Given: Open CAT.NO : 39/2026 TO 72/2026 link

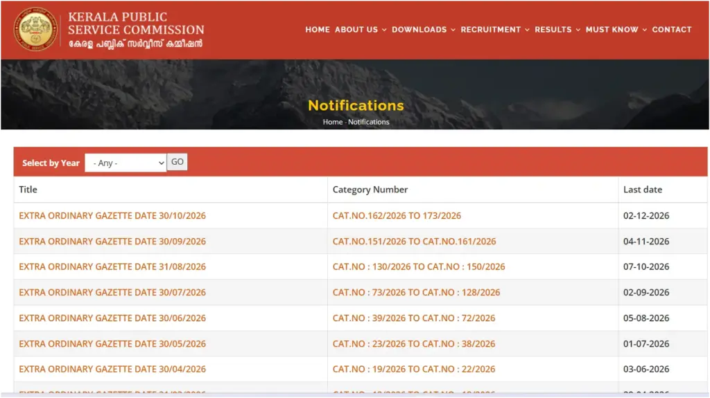Looking at the screenshot, I should point(414,318).
